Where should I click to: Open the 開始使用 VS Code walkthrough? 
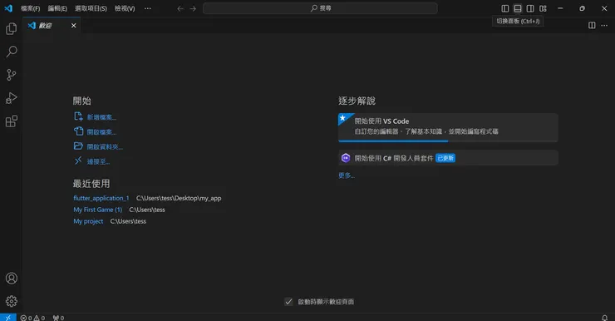tap(448, 127)
